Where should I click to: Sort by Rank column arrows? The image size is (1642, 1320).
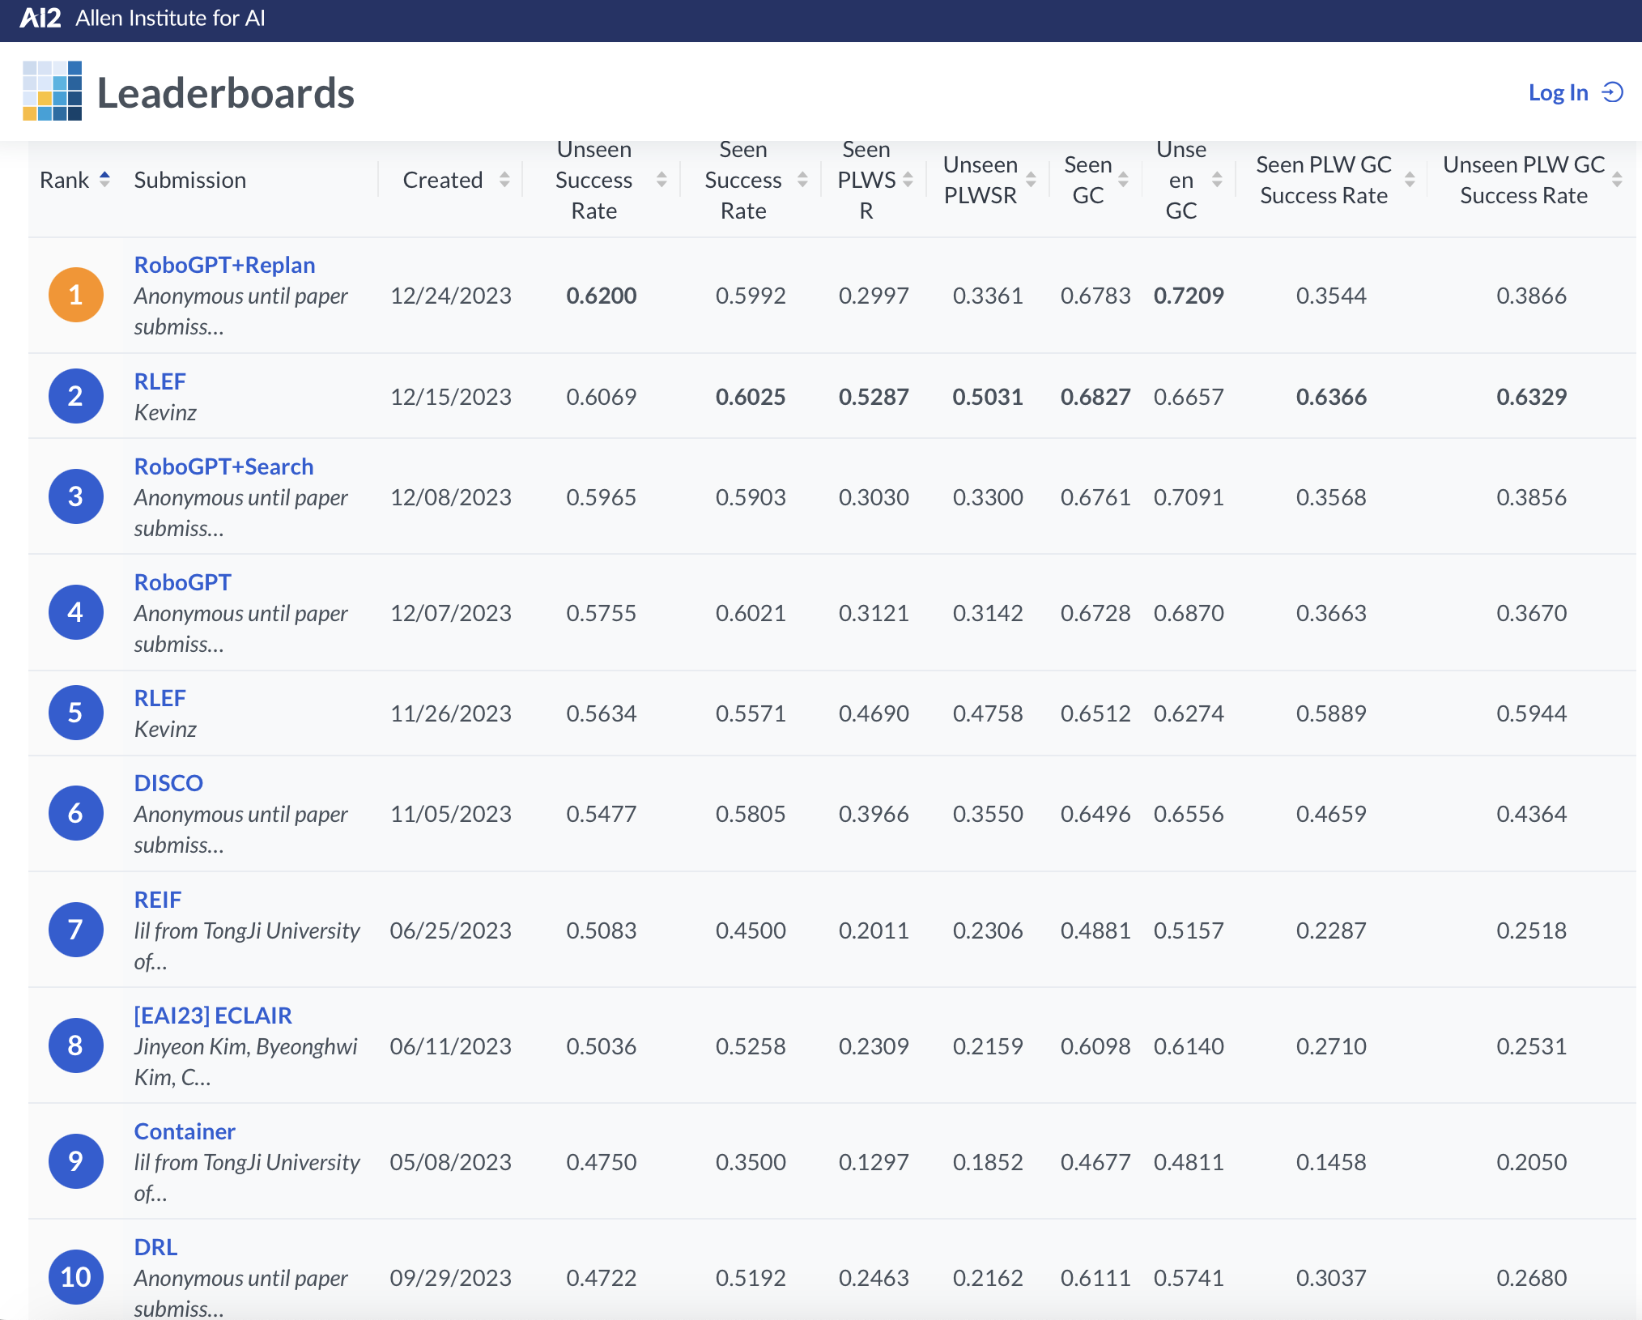point(104,179)
